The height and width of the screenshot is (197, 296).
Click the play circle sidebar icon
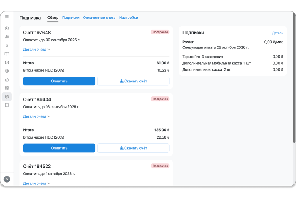[7, 28]
